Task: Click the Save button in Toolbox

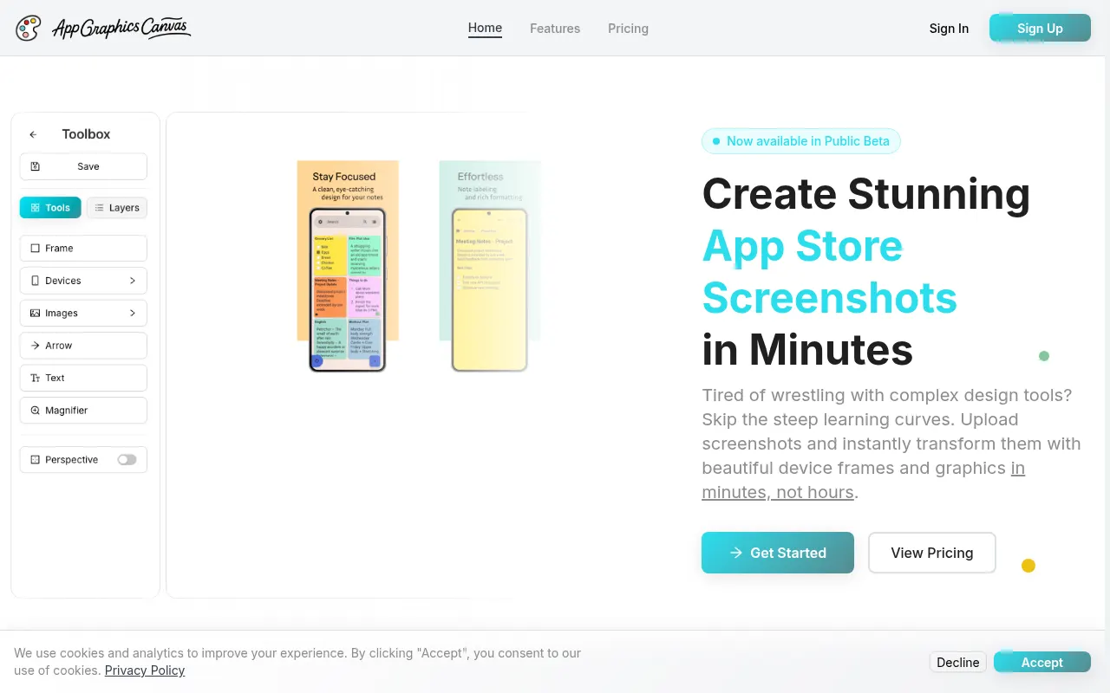Action: 83,166
